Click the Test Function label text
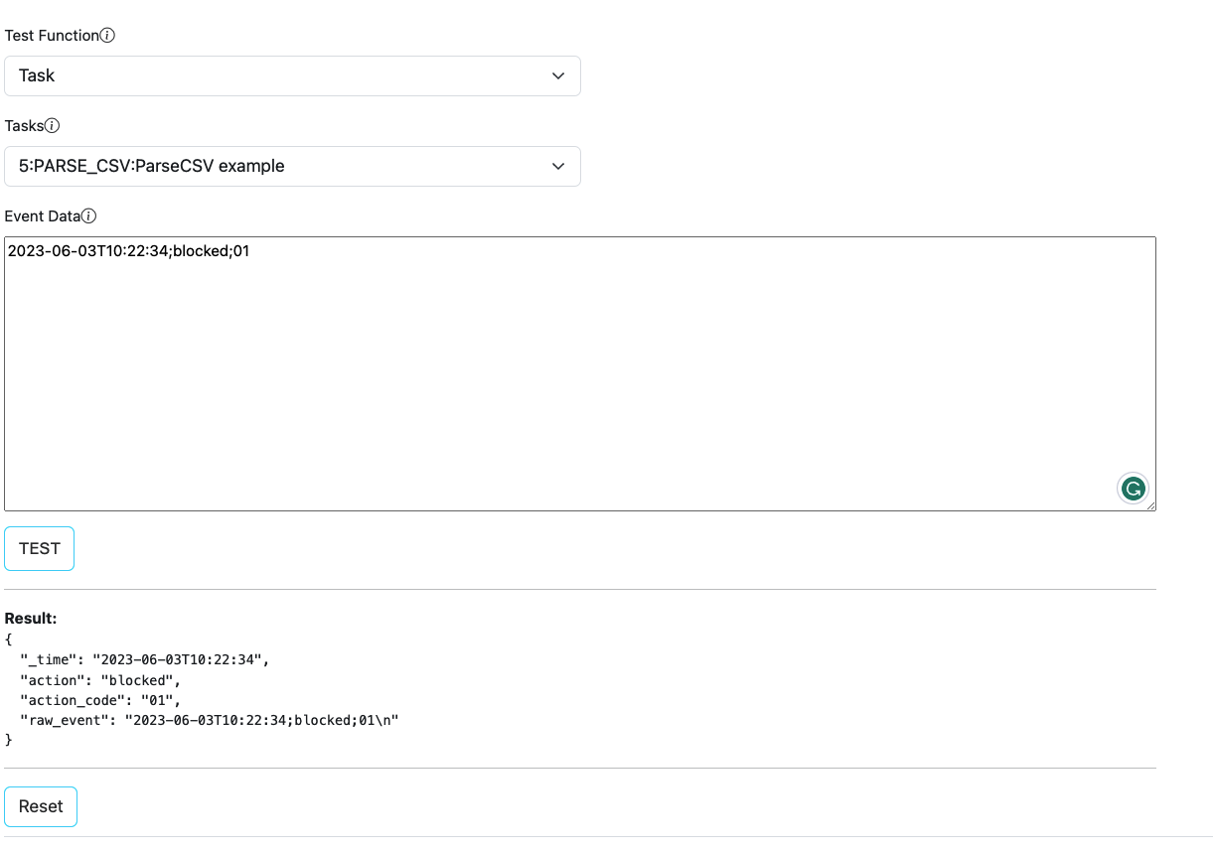 coord(52,36)
